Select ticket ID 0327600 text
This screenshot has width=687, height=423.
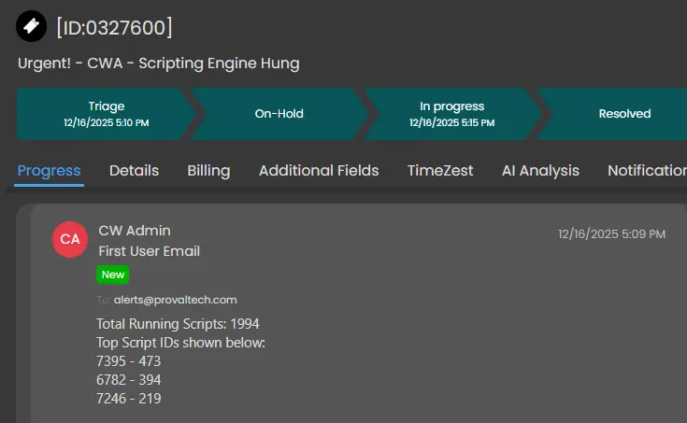[x=114, y=27]
